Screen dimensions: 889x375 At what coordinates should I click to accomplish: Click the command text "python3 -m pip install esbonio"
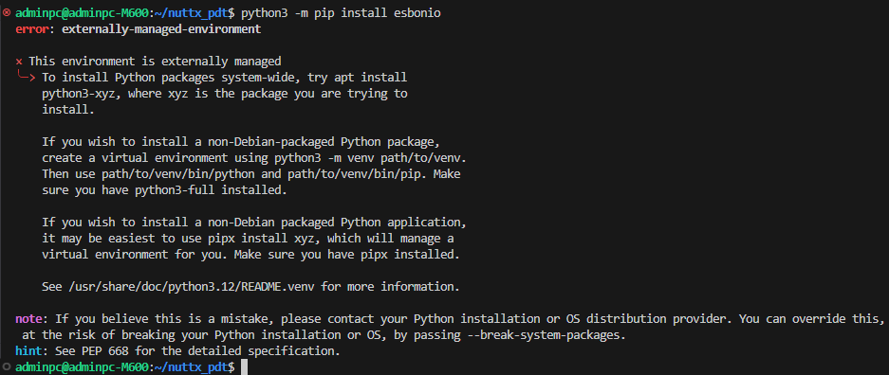click(341, 13)
